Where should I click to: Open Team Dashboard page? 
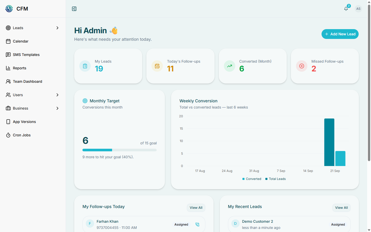pos(33,81)
